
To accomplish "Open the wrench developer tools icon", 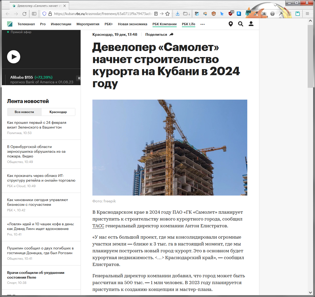I will tap(281, 14).
